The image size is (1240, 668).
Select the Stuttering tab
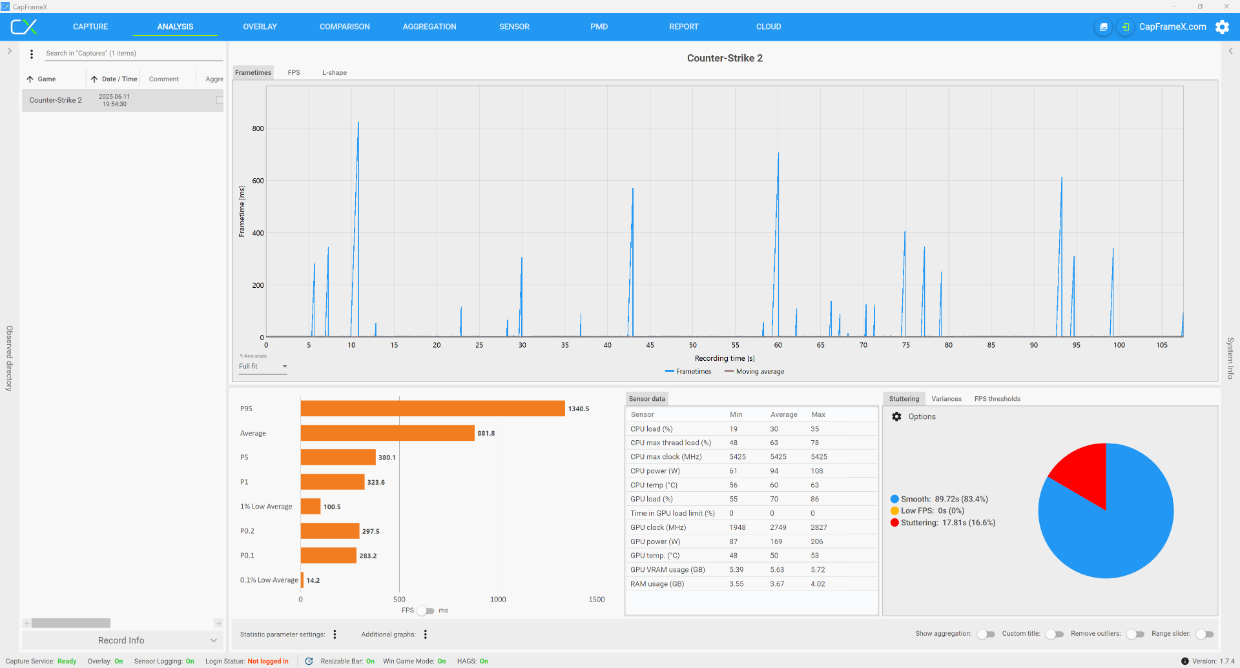(x=904, y=399)
